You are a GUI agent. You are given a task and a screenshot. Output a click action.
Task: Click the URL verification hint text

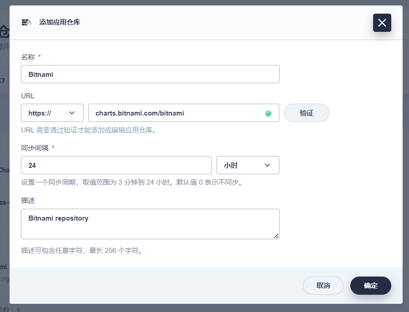(89, 130)
